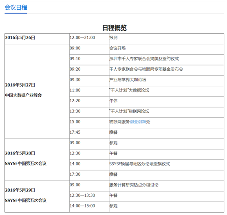This screenshot has height=215, width=227.
Task: Click the 产业与学界大咖论坛 entry
Action: coord(128,80)
